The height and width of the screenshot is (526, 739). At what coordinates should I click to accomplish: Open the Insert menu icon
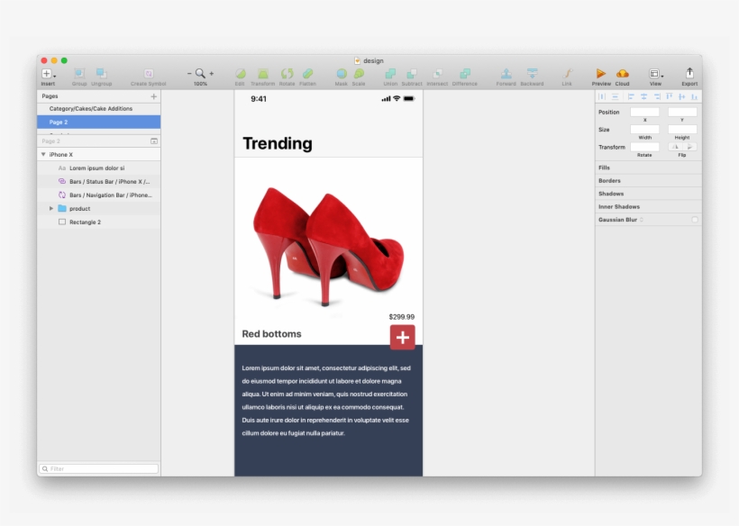coord(45,74)
